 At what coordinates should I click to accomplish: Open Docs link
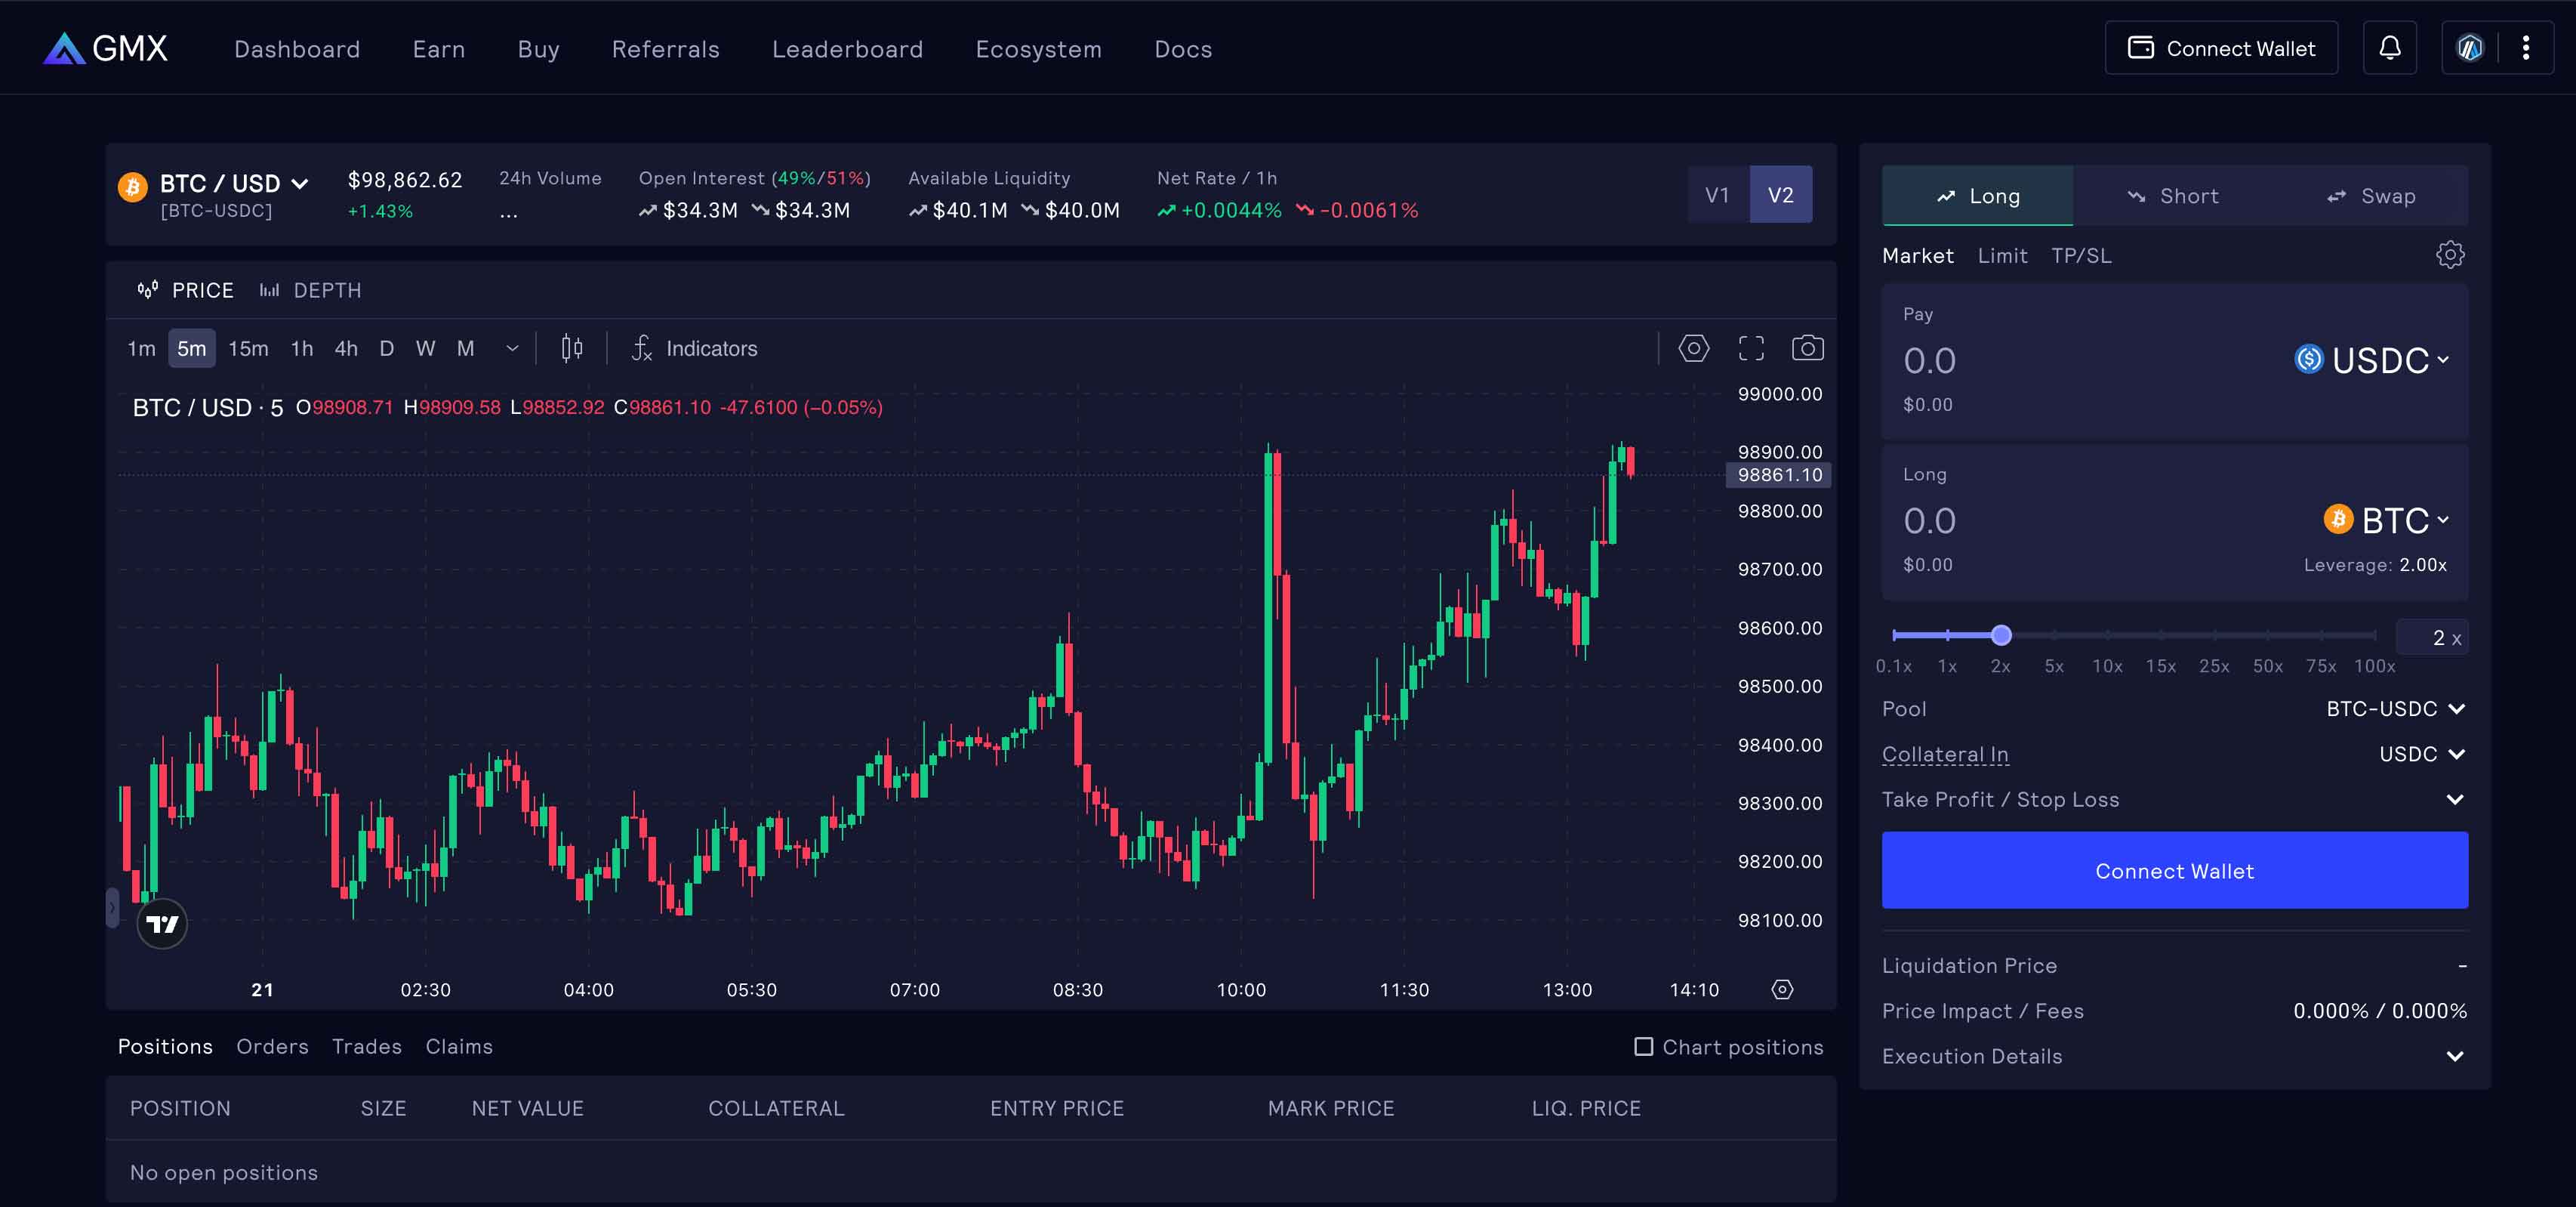point(1183,49)
